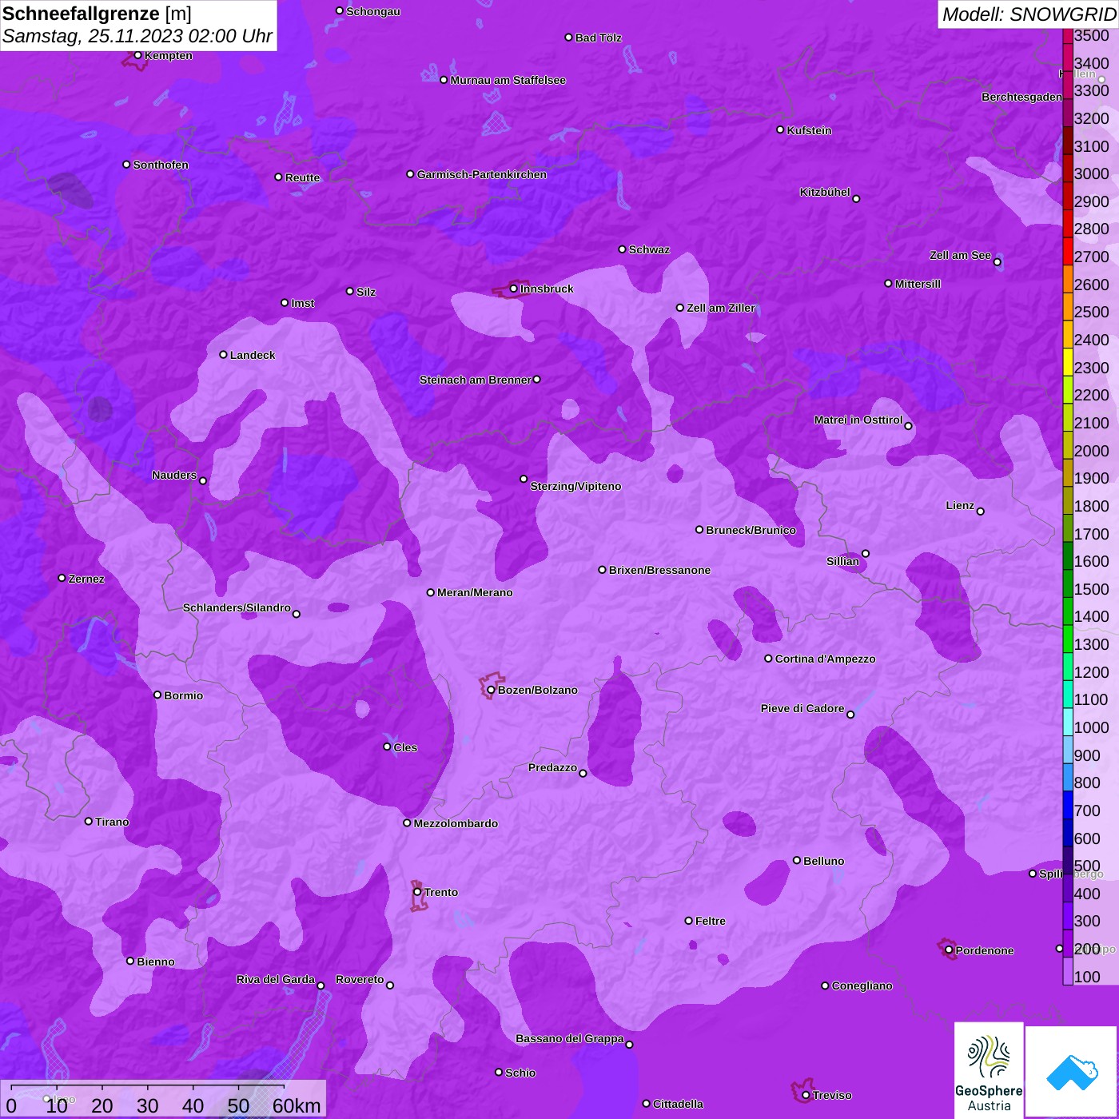Click the Kitzbühel location dot
Image resolution: width=1119 pixels, height=1119 pixels.
(856, 199)
